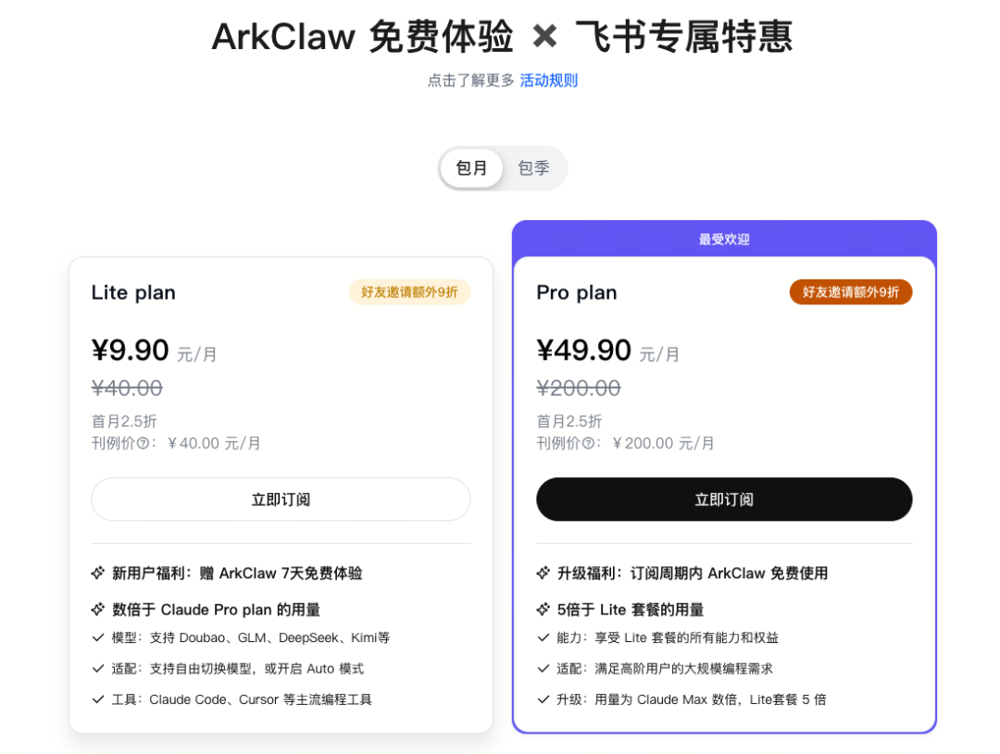Click the Pro plan ¥49.90 price
Image resolution: width=1000 pixels, height=754 pixels.
point(583,351)
